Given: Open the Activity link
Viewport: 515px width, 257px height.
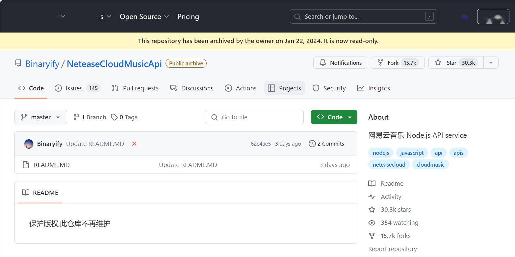Looking at the screenshot, I should (385, 197).
